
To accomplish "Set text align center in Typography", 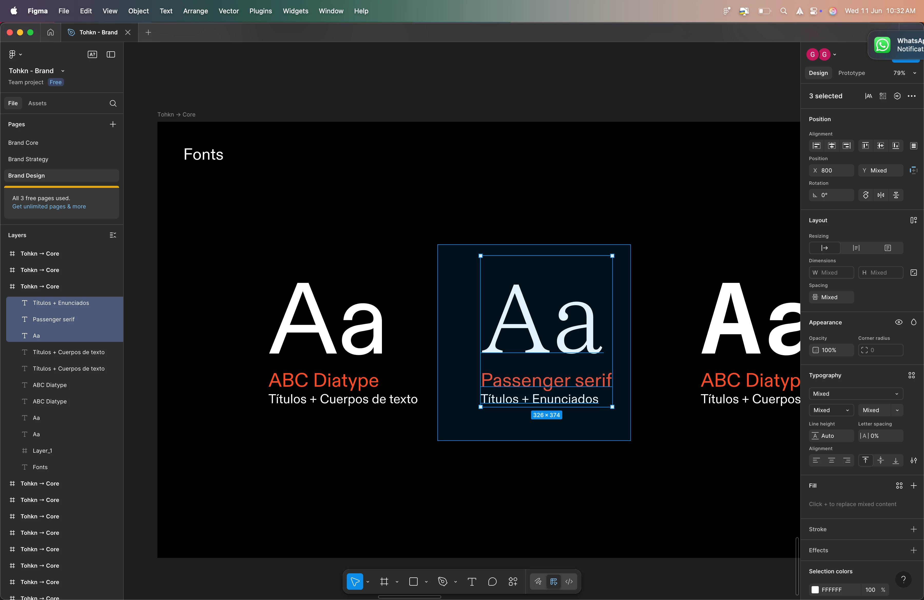I will (x=832, y=460).
